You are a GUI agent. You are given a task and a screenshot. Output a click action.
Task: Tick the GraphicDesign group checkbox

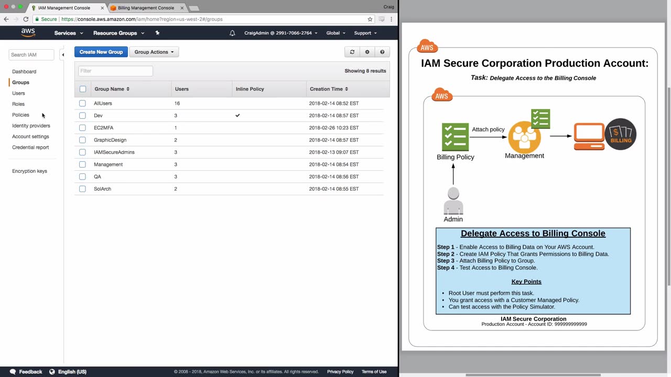tap(82, 140)
